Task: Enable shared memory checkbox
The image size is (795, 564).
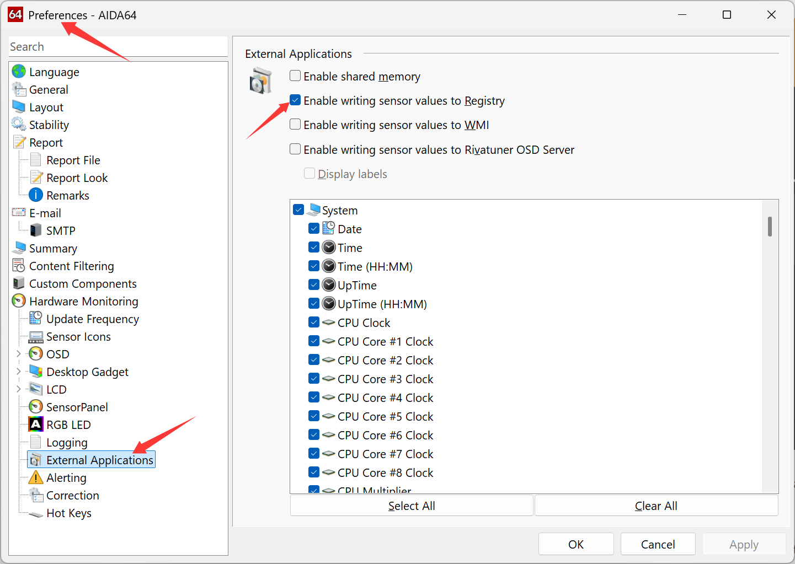Action: pyautogui.click(x=295, y=76)
